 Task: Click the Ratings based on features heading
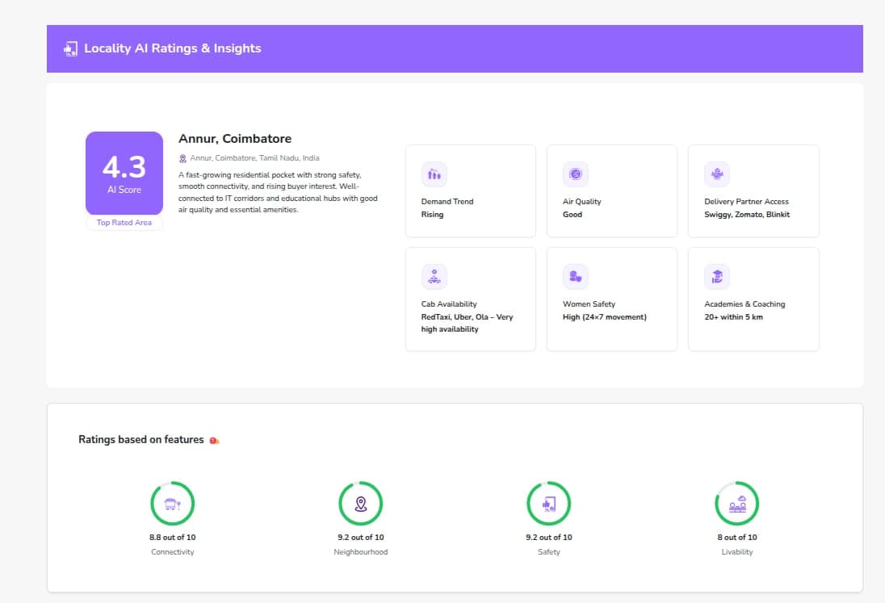pos(141,439)
